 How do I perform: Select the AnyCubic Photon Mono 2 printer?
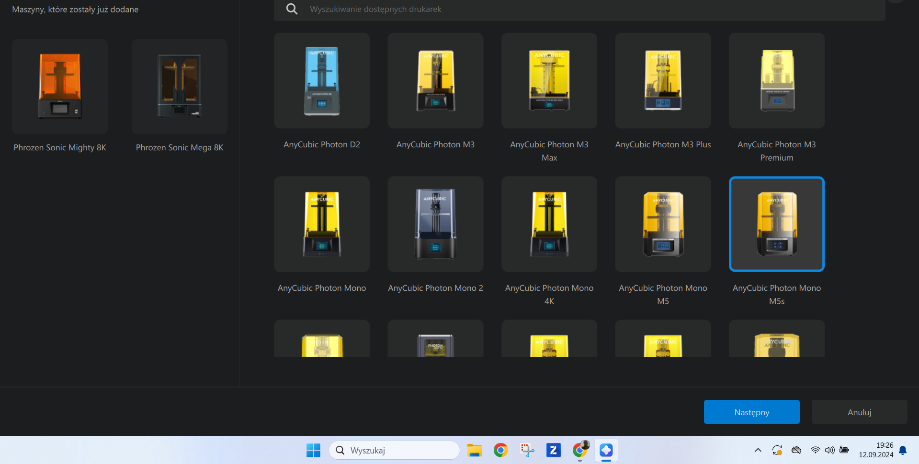tap(435, 224)
